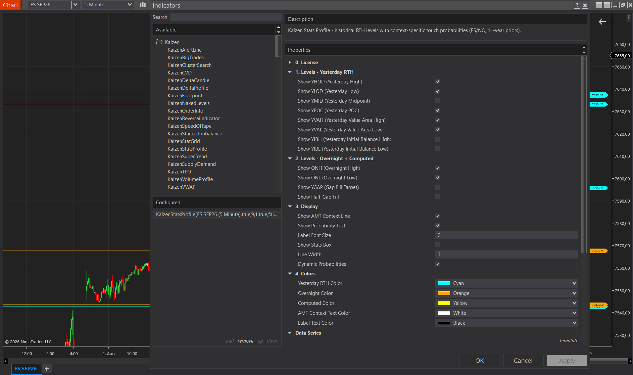Viewport: 633px width, 375px height.
Task: Click the plus icon to add chart tab
Action: (47, 368)
